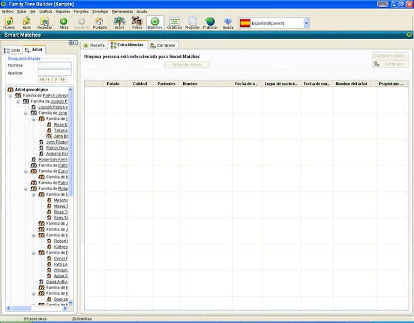The image size is (414, 323).
Task: Switch to the Reseña tab
Action: click(94, 45)
